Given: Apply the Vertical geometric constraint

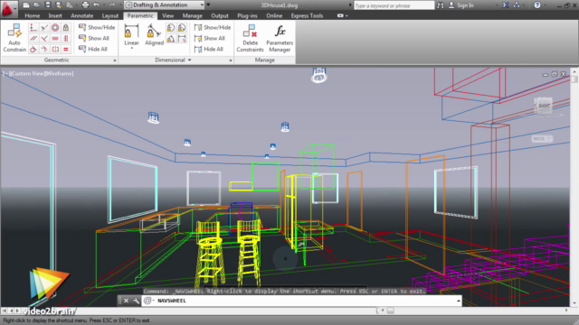Looking at the screenshot, I should point(66,38).
